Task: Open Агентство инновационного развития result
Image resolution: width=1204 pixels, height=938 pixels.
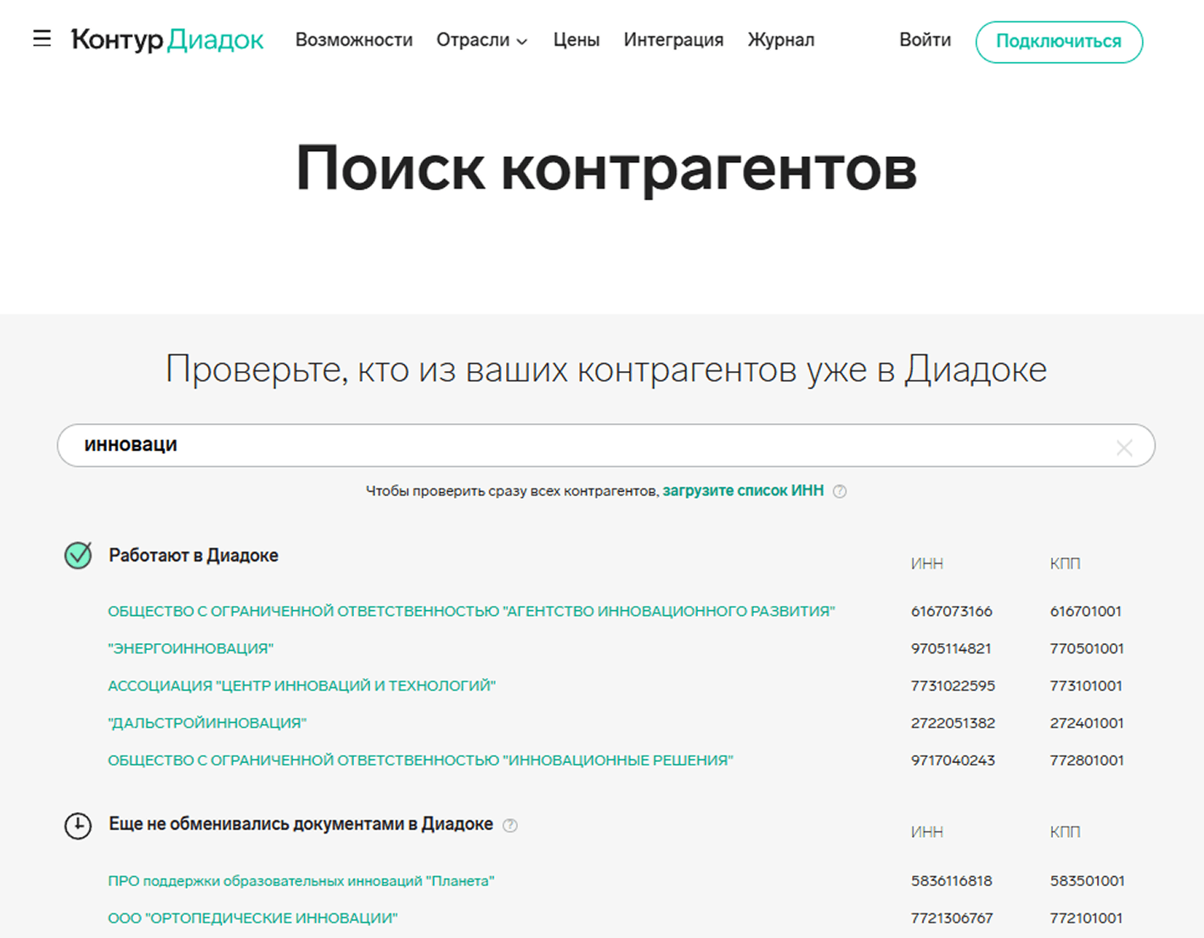Action: point(471,611)
